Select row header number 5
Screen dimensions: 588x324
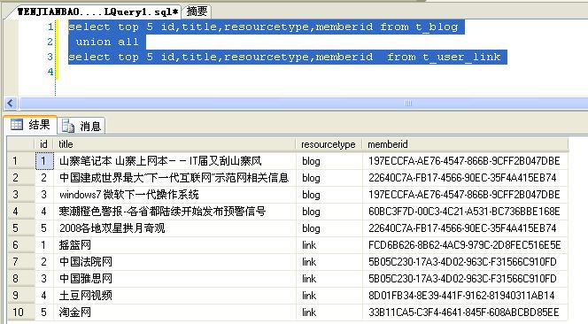click(21, 228)
